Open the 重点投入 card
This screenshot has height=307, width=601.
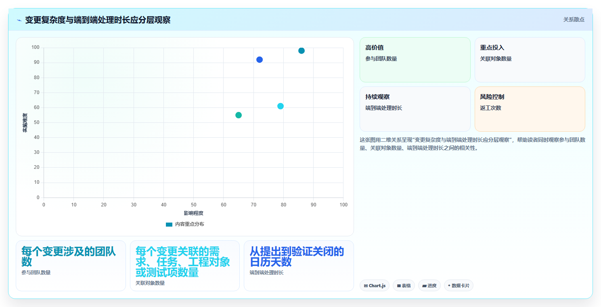point(530,60)
